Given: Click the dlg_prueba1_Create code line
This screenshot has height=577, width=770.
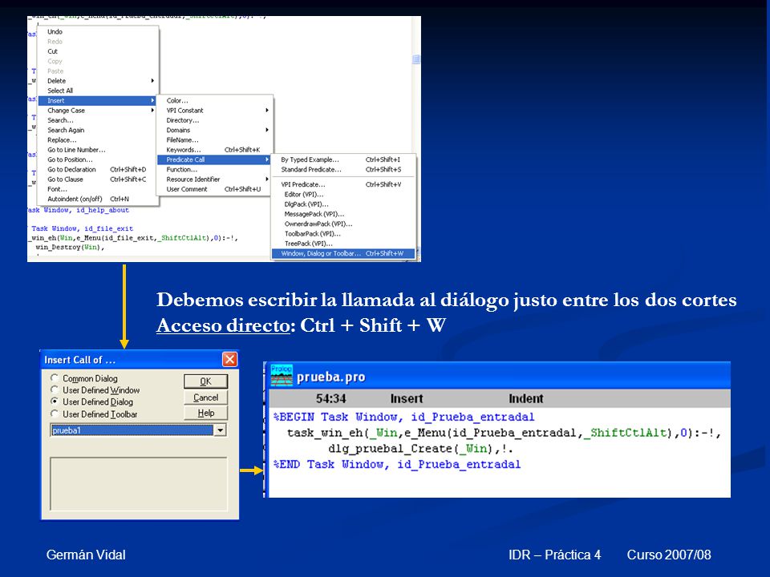Looking at the screenshot, I should coord(421,449).
